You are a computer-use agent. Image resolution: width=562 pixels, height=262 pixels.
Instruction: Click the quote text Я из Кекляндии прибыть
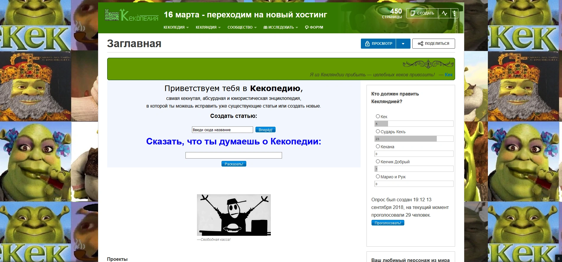[372, 75]
